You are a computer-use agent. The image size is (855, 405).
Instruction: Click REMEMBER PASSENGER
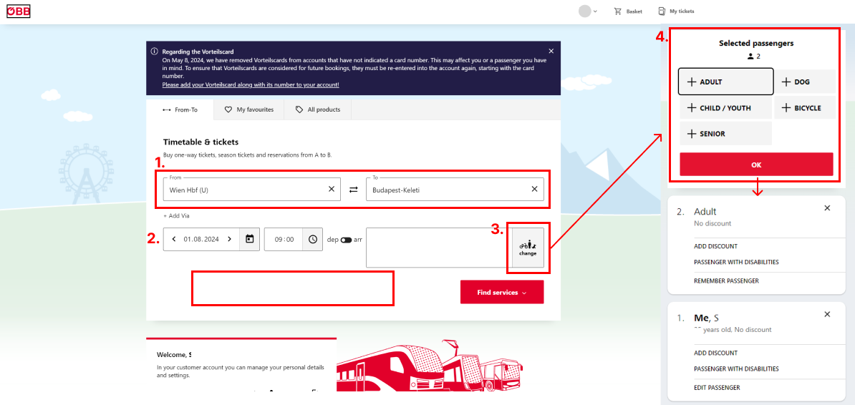(726, 281)
